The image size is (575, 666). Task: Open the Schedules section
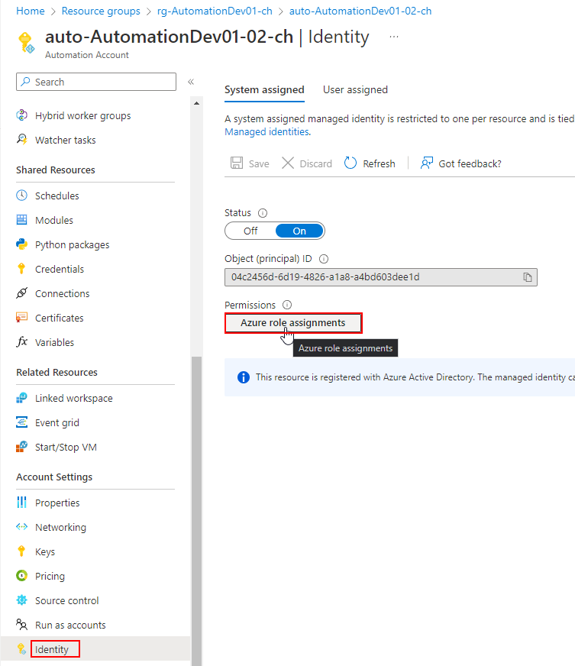(x=55, y=196)
